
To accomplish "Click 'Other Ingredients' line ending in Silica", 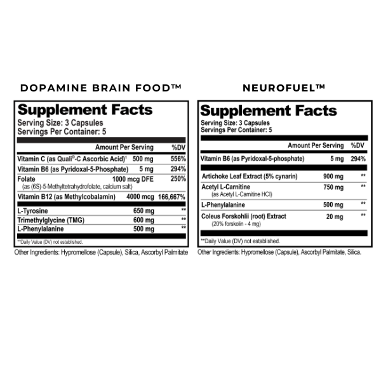I will pyautogui.click(x=279, y=253).
